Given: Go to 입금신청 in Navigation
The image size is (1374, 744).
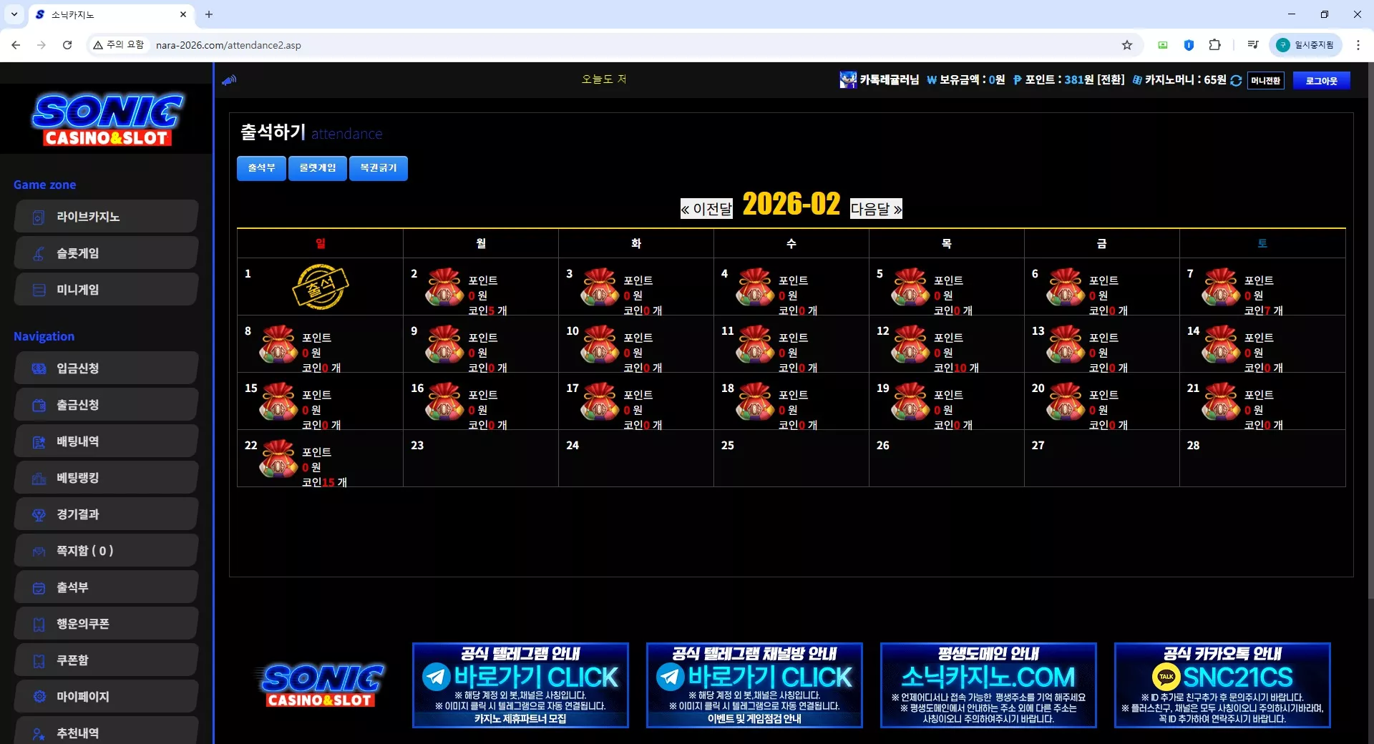Looking at the screenshot, I should 106,368.
